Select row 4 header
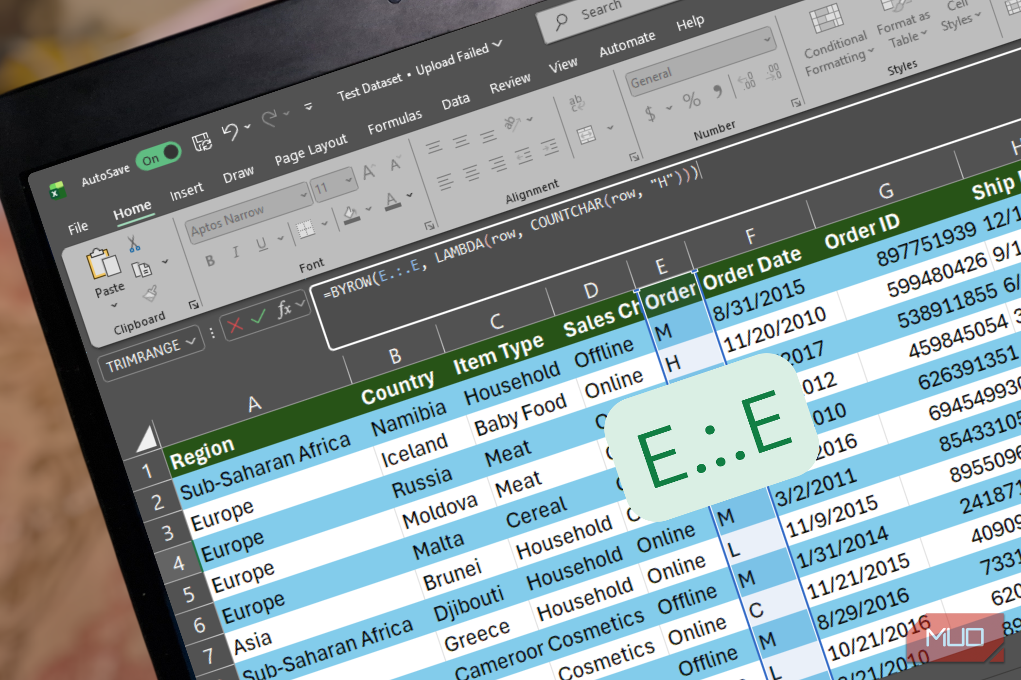The width and height of the screenshot is (1021, 680). click(x=179, y=563)
